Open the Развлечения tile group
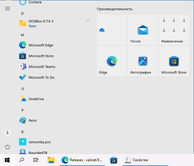194x166 pixels. (x=174, y=30)
